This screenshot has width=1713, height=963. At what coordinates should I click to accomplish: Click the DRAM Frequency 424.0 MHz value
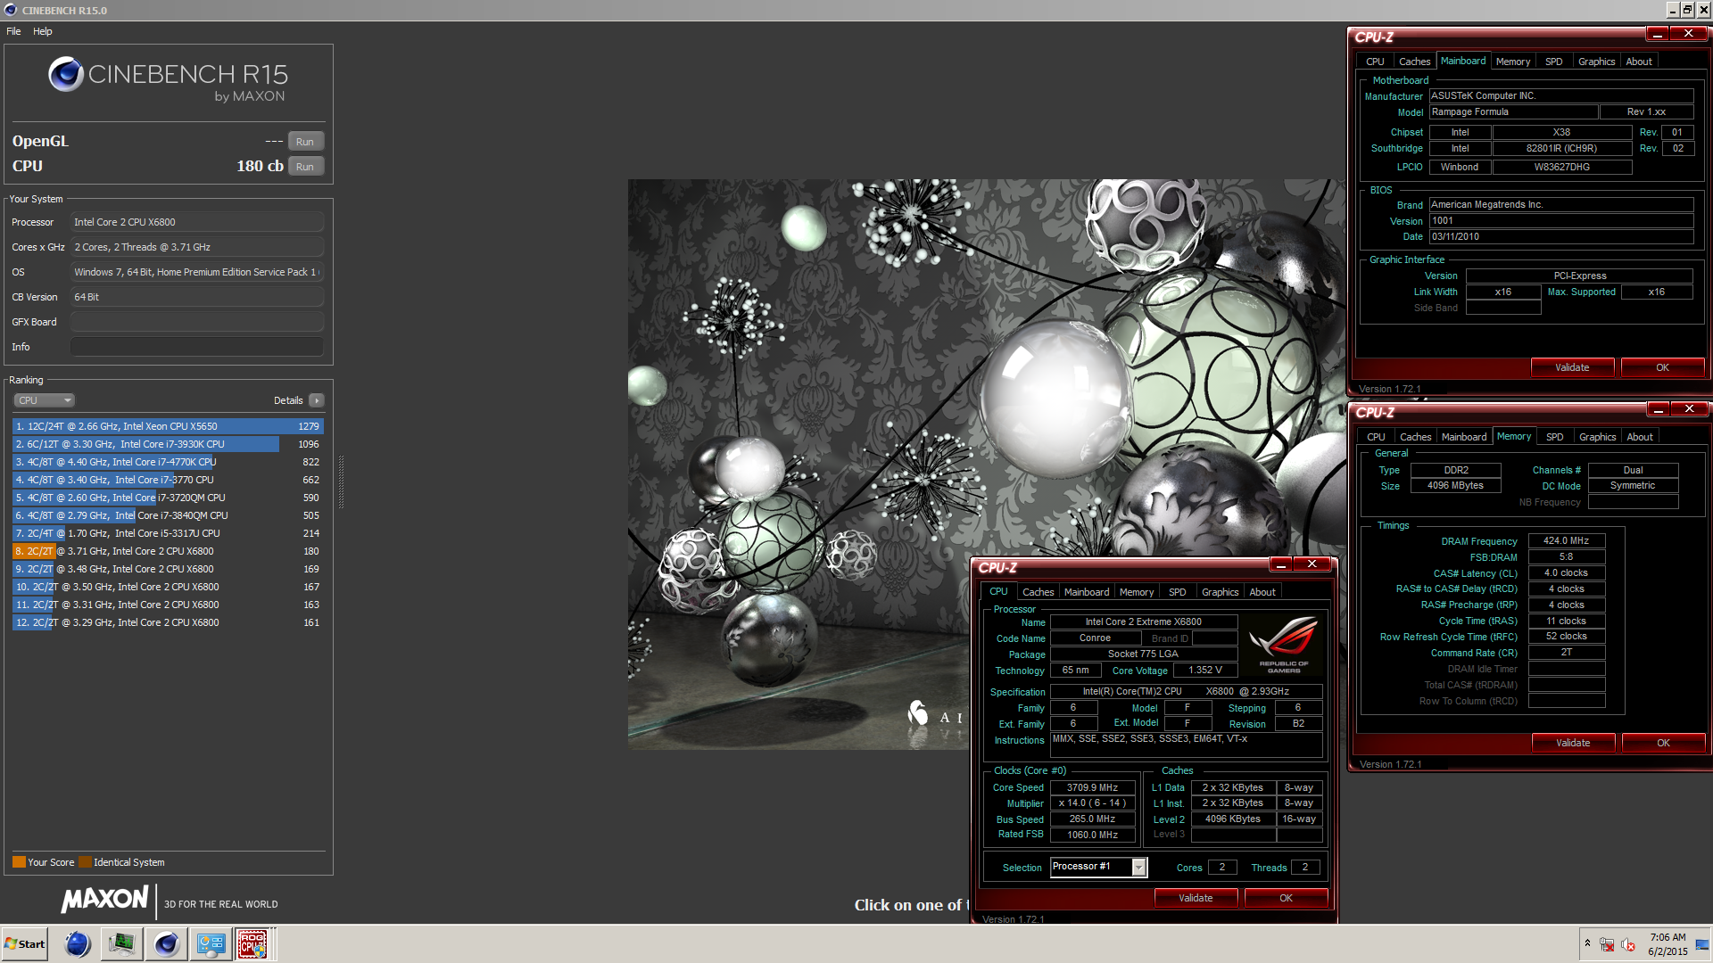pos(1567,540)
